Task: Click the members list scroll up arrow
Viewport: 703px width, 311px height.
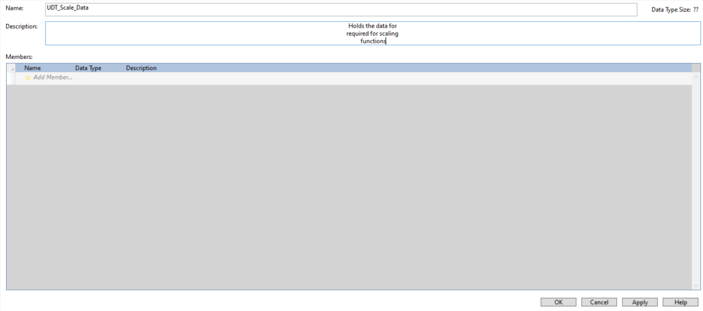Action: pyautogui.click(x=696, y=76)
